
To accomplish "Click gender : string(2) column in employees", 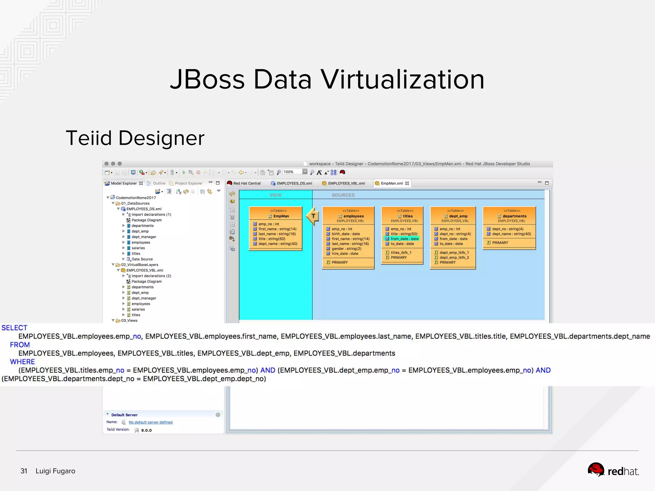I will pyautogui.click(x=344, y=249).
